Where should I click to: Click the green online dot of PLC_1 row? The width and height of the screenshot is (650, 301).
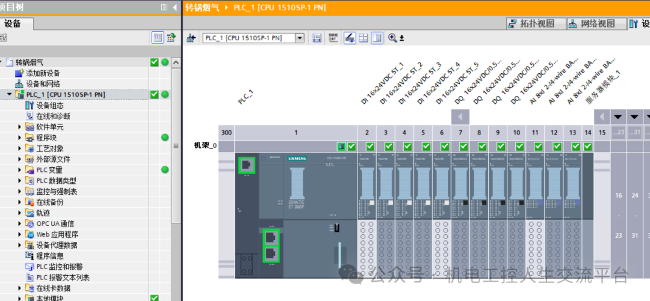pyautogui.click(x=165, y=95)
